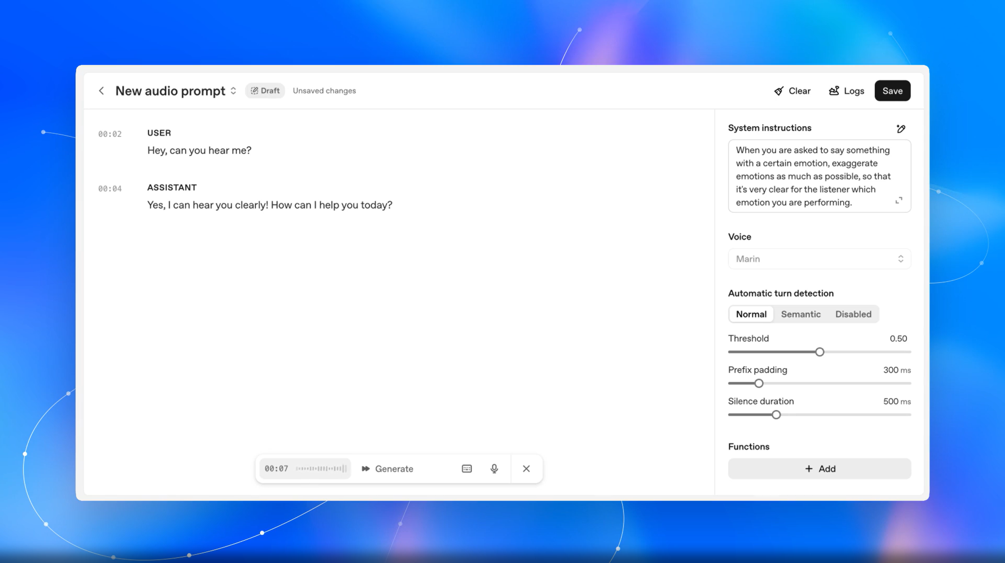Click the 00:02 timestamp of user message
1005x563 pixels.
(110, 134)
